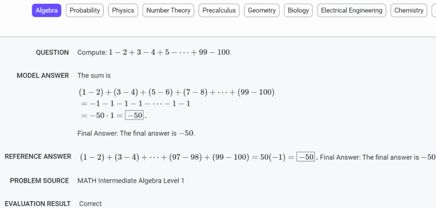Select the Geometry tab
This screenshot has width=436, height=208.
[x=262, y=10]
